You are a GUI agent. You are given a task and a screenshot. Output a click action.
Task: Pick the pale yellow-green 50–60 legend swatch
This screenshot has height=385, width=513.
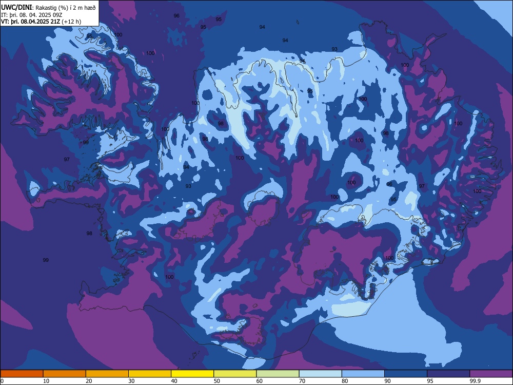235,374
